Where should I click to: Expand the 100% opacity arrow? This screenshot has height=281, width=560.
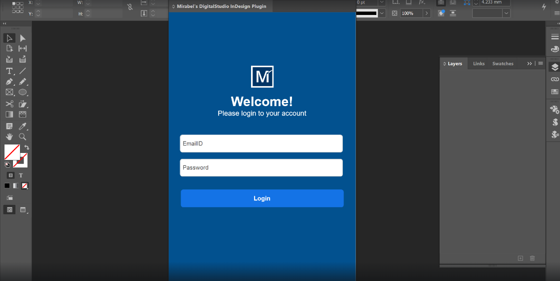[426, 13]
